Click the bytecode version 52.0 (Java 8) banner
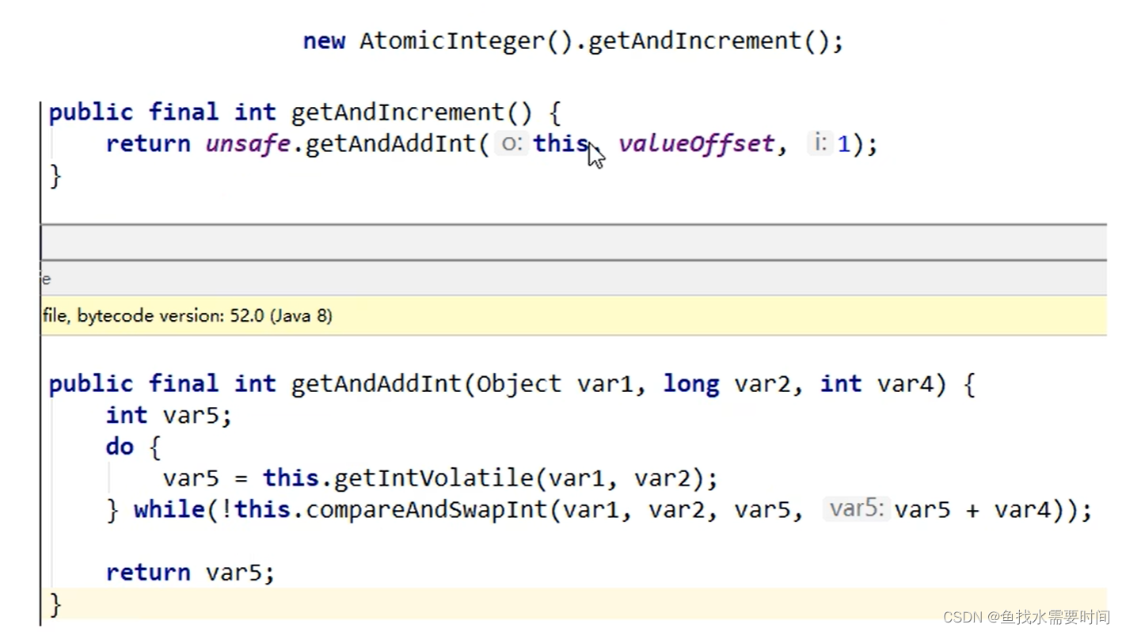The width and height of the screenshot is (1122, 632). (x=573, y=315)
